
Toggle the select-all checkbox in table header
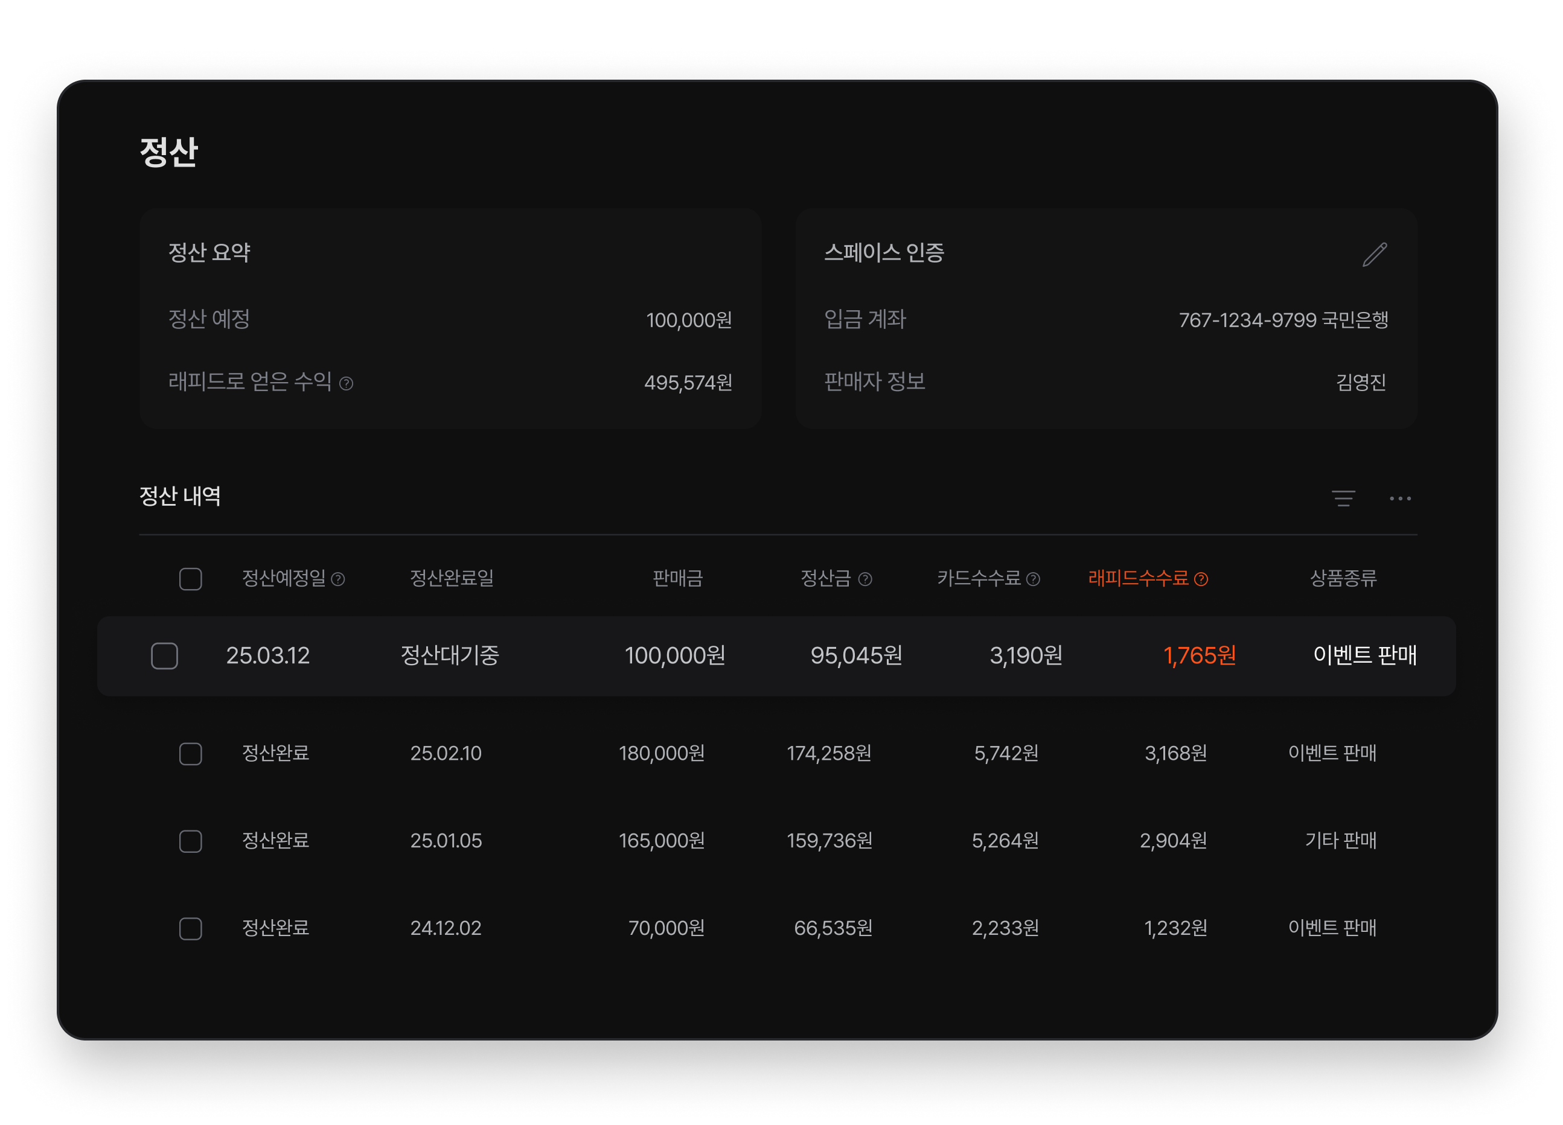[190, 579]
